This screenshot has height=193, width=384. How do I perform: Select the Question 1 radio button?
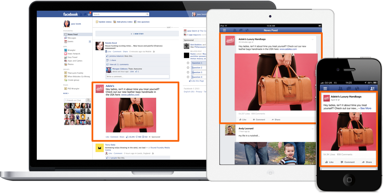point(188,63)
